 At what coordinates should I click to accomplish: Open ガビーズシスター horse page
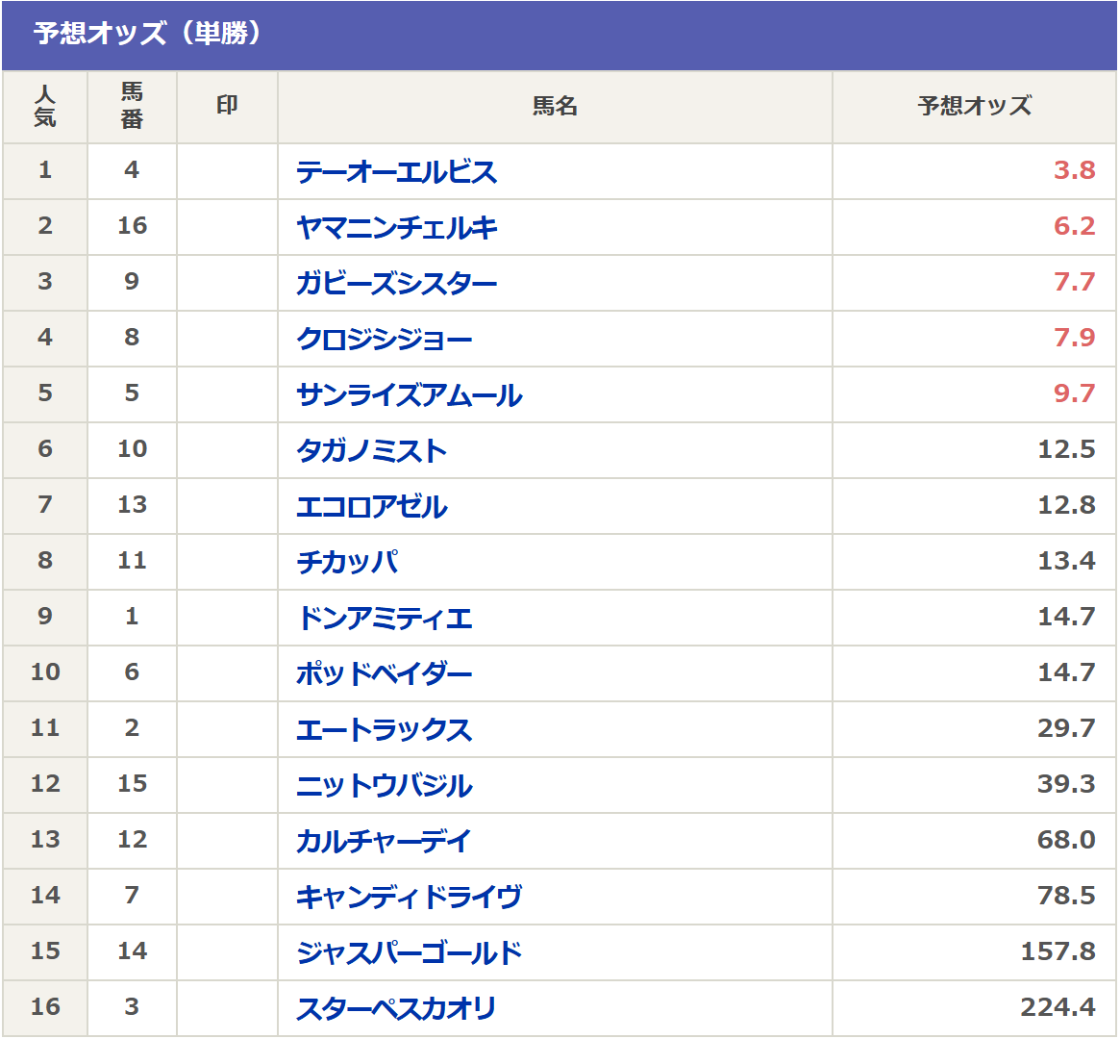pyautogui.click(x=396, y=284)
